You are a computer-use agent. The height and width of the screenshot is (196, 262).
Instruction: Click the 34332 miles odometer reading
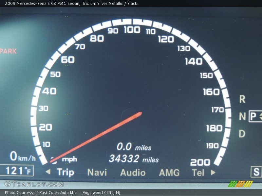coord(134,159)
